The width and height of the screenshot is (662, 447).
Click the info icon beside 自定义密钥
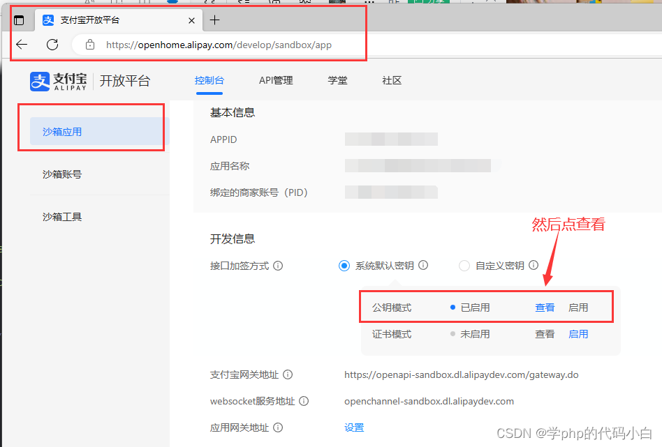coord(534,266)
